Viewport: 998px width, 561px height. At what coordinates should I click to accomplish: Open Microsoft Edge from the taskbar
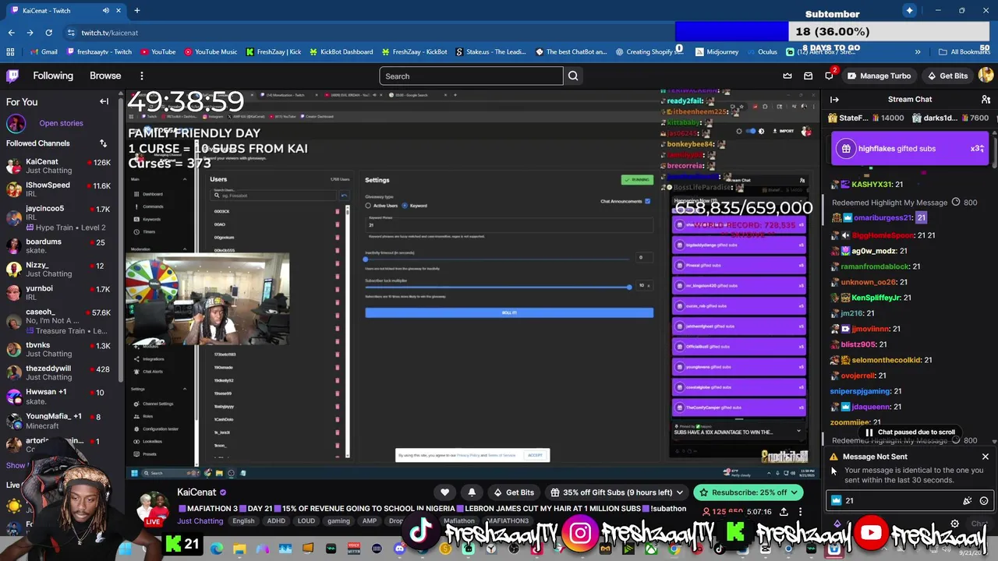point(216,549)
